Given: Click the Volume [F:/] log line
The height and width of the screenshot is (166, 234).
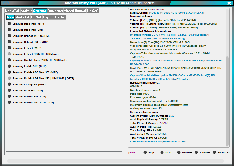Looking at the screenshot, I should [x=164, y=27].
